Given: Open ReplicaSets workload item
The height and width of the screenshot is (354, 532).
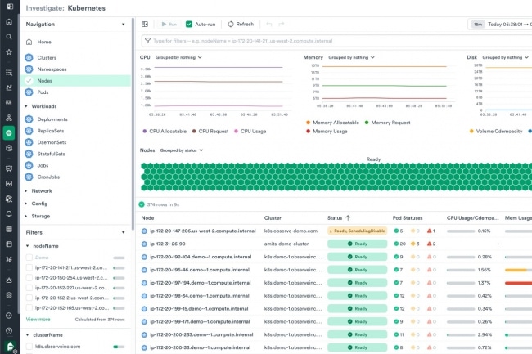Looking at the screenshot, I should point(51,131).
